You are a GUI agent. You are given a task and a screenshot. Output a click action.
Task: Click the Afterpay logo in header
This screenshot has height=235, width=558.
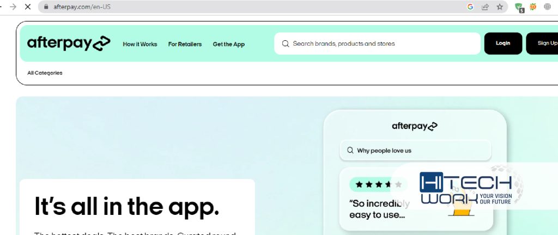(69, 44)
